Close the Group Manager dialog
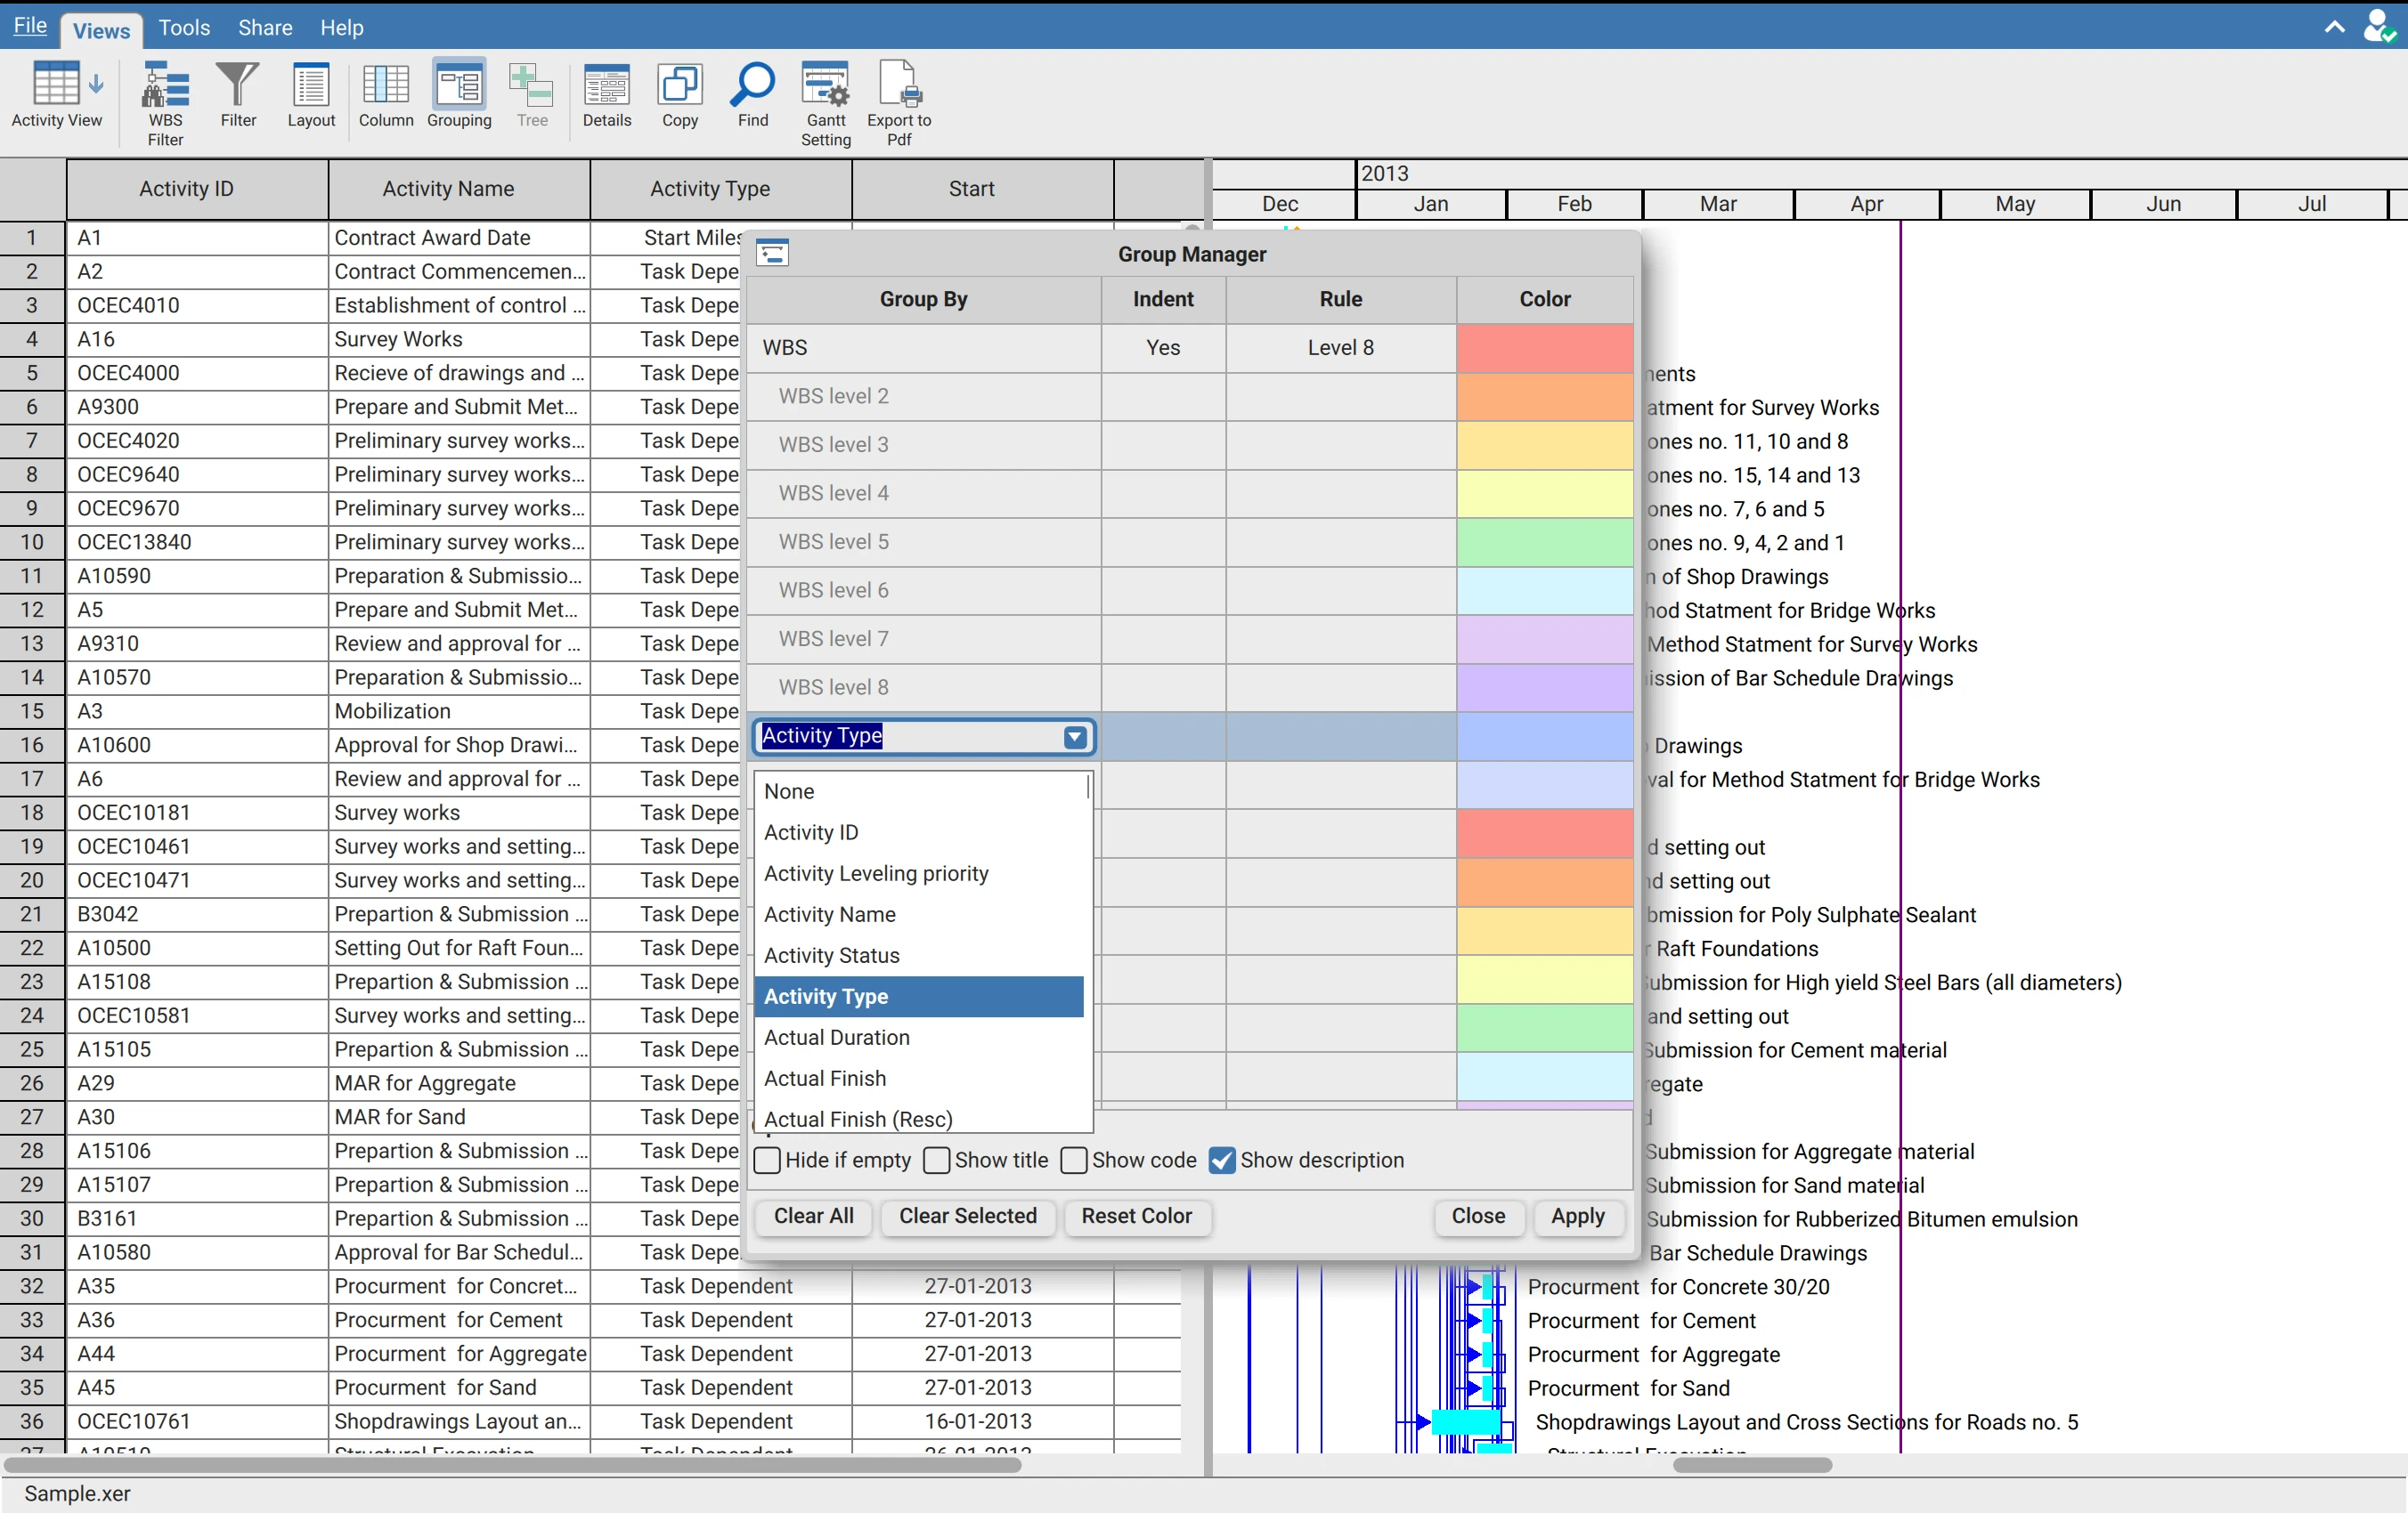This screenshot has width=2408, height=1513. pos(1479,1217)
